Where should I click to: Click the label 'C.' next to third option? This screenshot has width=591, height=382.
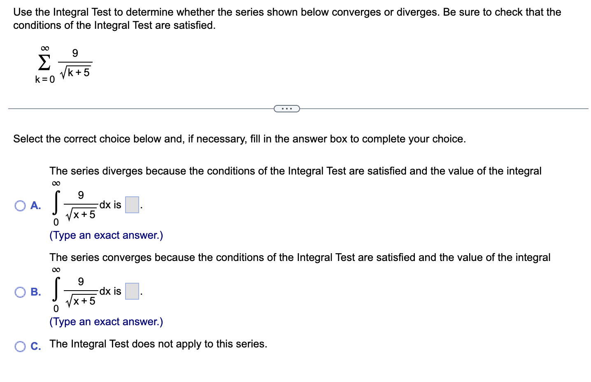point(36,346)
